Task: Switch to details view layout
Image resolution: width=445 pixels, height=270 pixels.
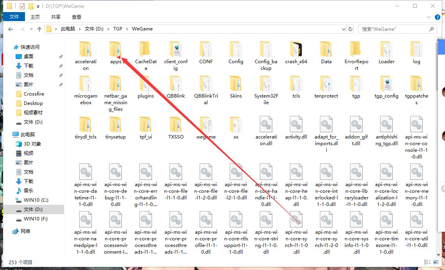Action: click(427, 262)
